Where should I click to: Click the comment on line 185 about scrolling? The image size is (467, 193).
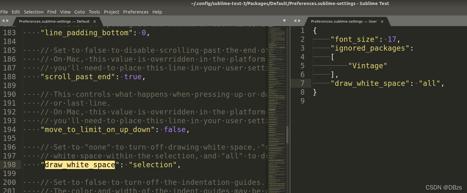pos(154,50)
